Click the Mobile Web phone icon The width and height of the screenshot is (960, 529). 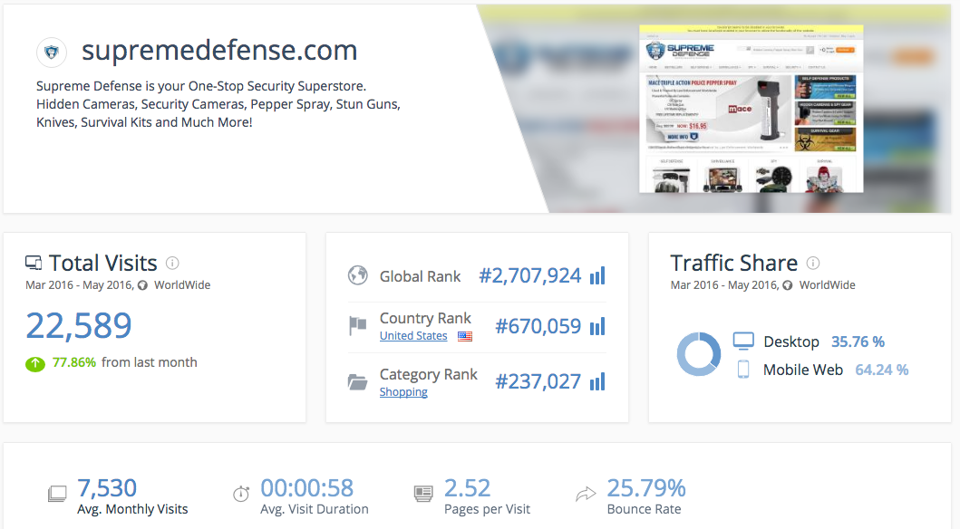(743, 370)
